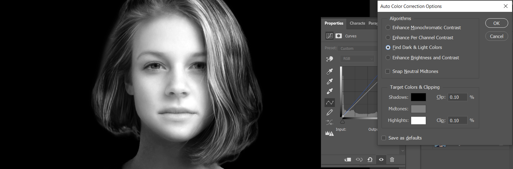Select the on-image targeted adjustment hand tool
Viewport: 513px width, 169px height.
pyautogui.click(x=329, y=59)
